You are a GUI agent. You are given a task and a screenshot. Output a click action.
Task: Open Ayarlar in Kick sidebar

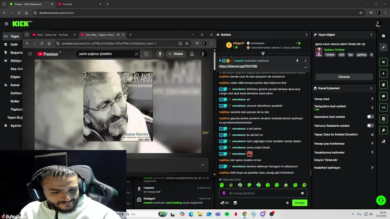(x=16, y=126)
